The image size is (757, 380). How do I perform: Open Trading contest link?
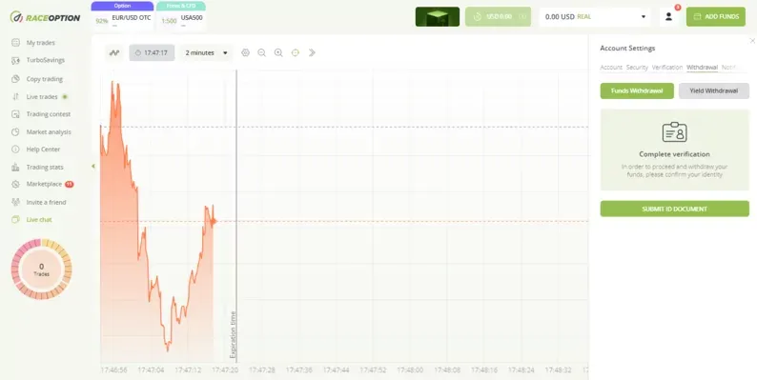point(49,114)
